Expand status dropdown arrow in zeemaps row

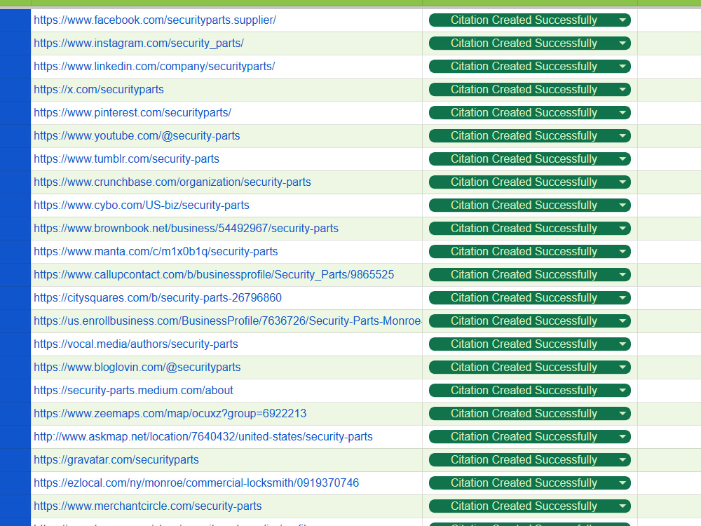622,414
